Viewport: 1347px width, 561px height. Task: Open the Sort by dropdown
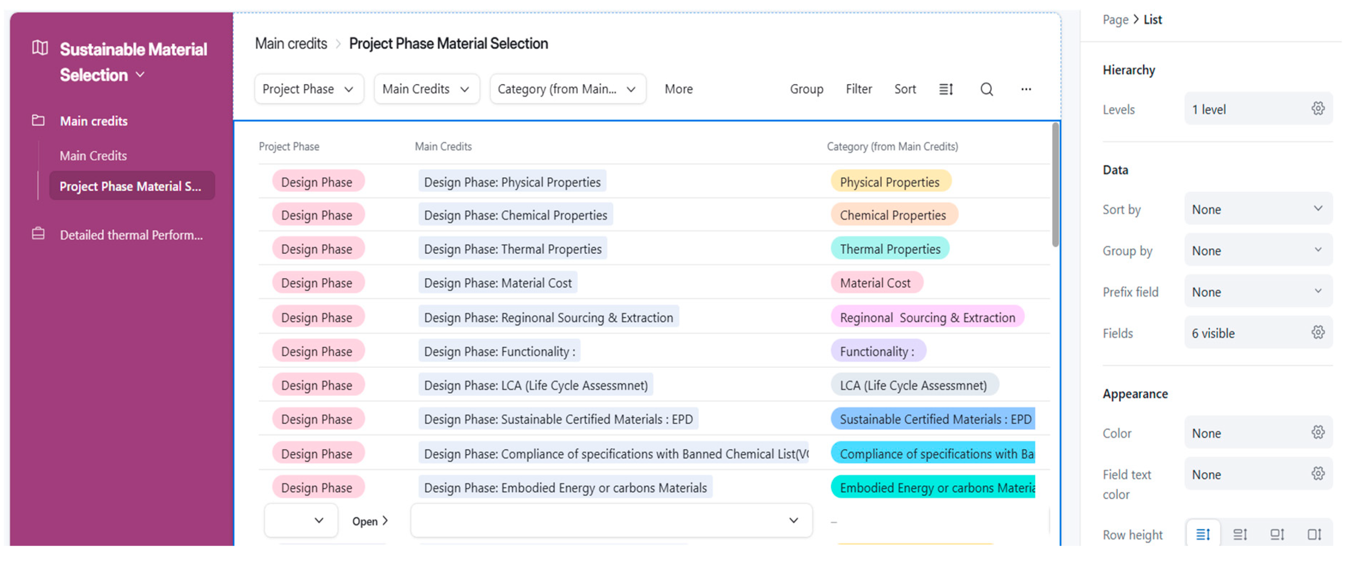coord(1257,209)
